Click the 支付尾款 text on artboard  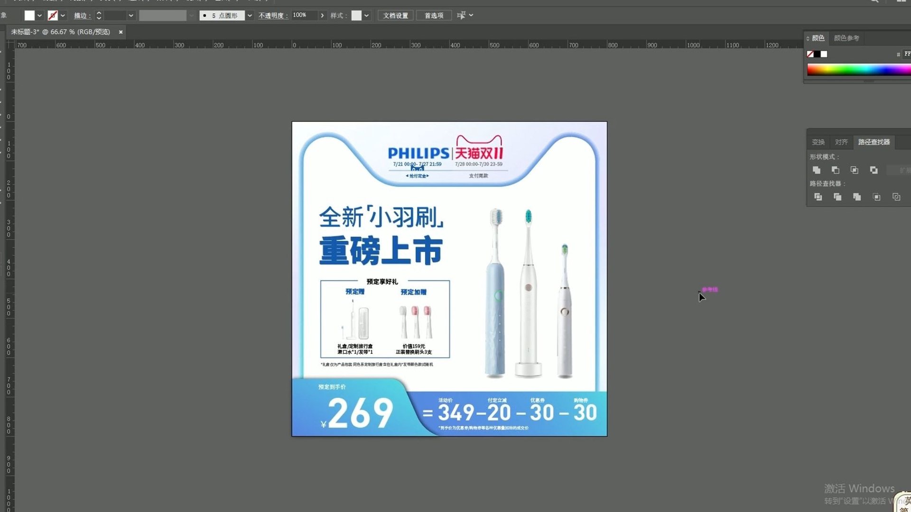479,176
